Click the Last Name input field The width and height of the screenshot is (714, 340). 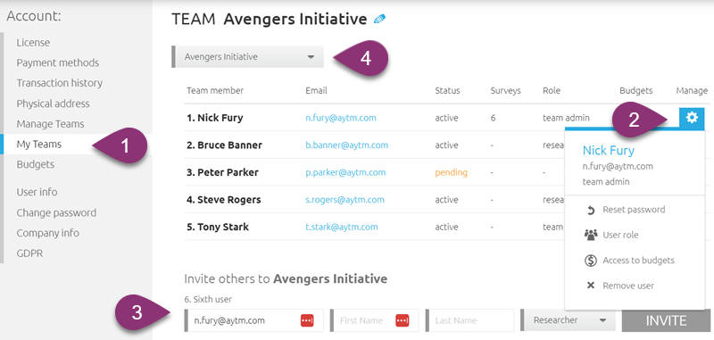tap(470, 320)
